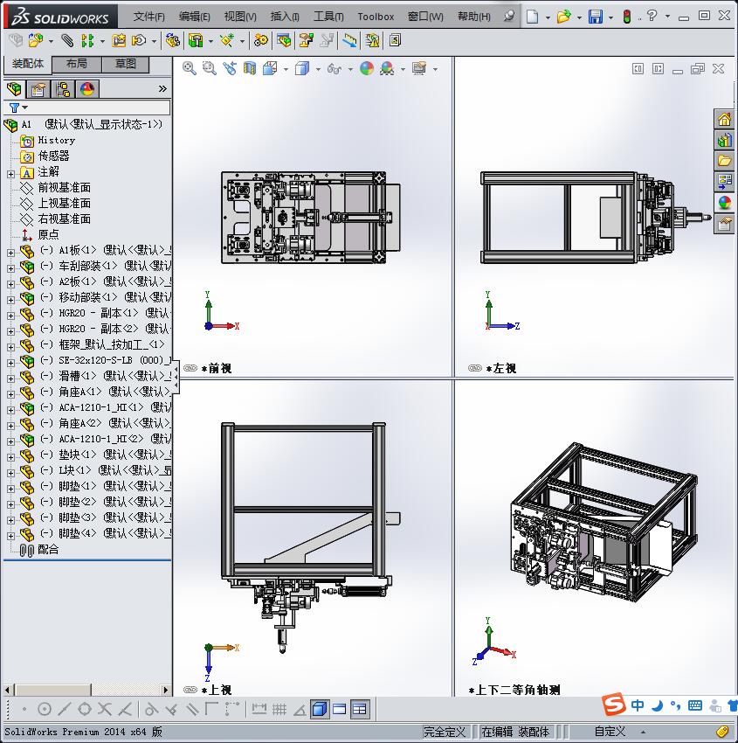Click the Zoom to Fit magnifier icon
Screen dimensions: 738x743
tap(189, 68)
